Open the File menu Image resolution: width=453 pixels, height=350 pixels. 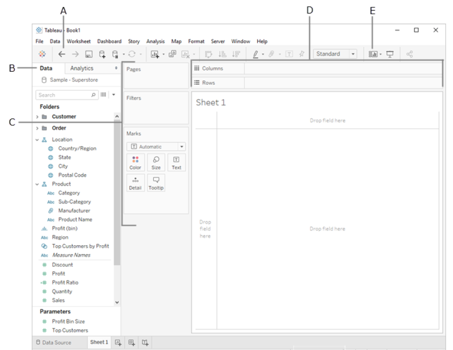tap(39, 42)
